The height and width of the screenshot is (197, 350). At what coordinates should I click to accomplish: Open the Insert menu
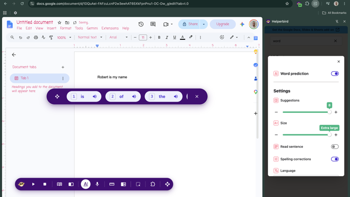click(x=51, y=28)
